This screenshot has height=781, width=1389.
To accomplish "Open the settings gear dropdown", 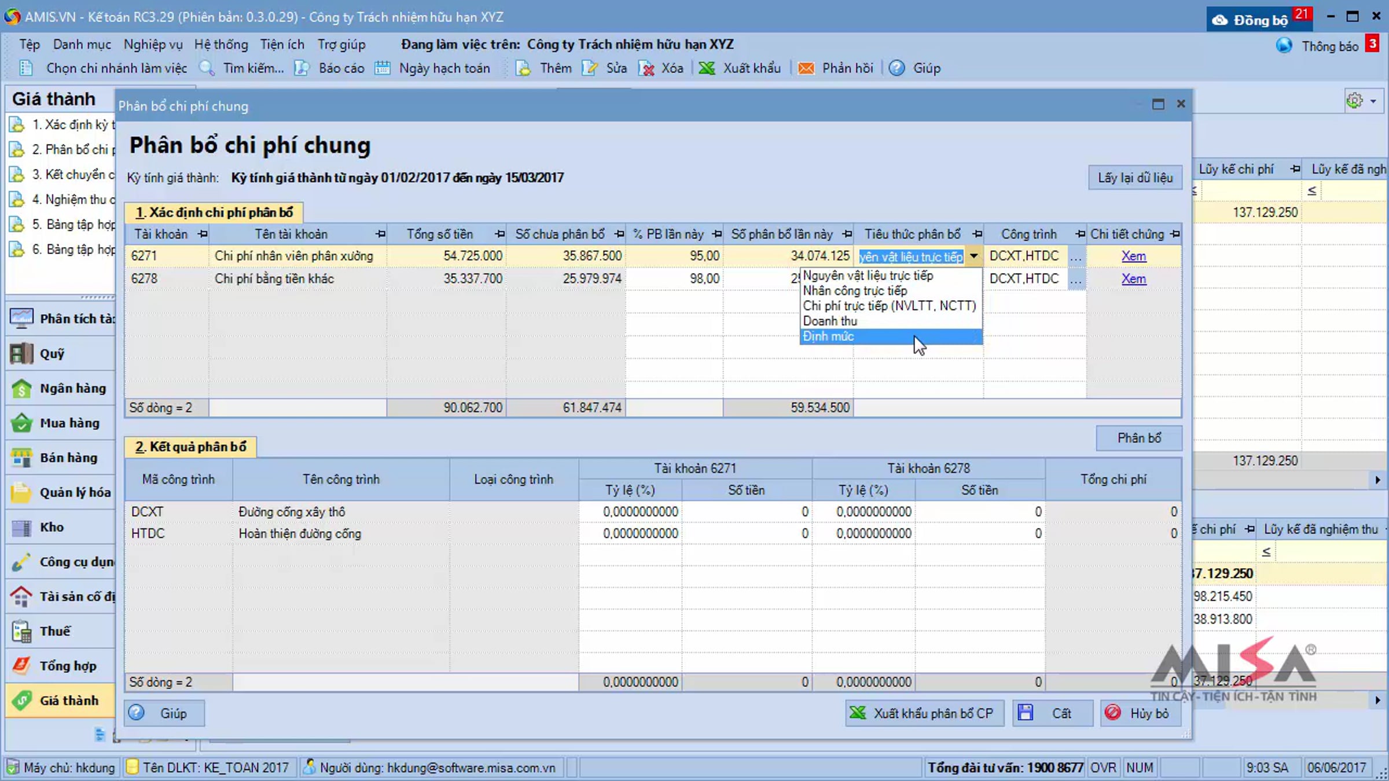I will point(1362,101).
